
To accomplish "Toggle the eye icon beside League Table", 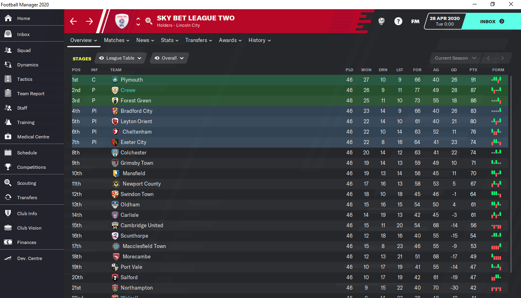I will point(101,58).
